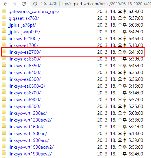Click the folder icon beside linksys-wrt1900acs
Screen dimensions: 151x158
[4, 139]
